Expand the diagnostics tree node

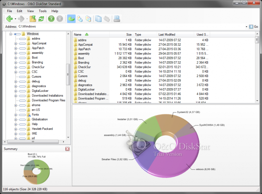(16, 86)
